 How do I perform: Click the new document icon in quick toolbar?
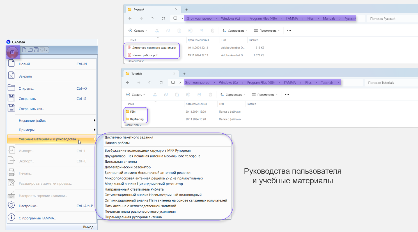24,50
